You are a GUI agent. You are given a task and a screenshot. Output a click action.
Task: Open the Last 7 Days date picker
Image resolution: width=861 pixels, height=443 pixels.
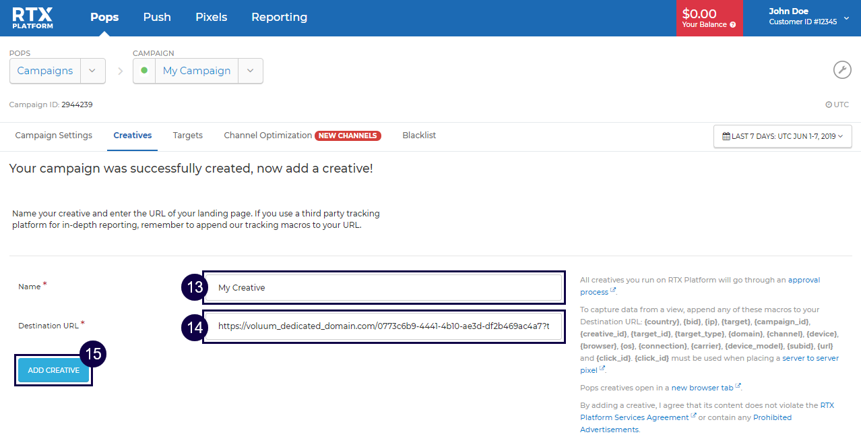click(783, 136)
